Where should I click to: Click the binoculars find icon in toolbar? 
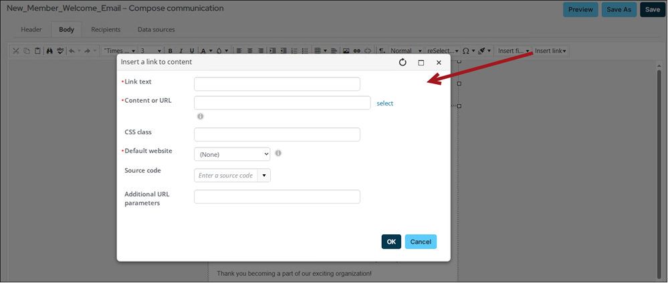[x=49, y=51]
